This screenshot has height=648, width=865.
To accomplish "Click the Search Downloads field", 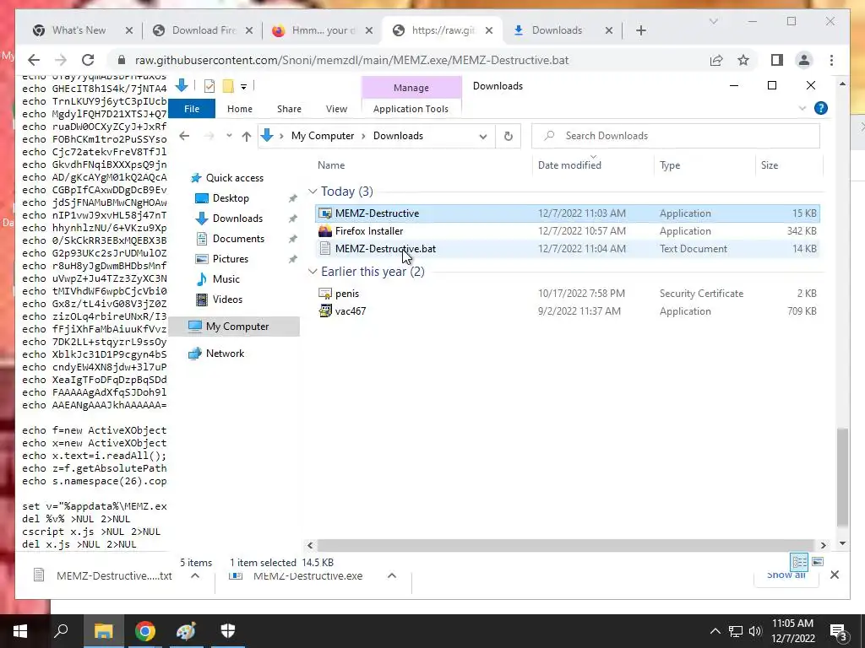I will click(676, 136).
